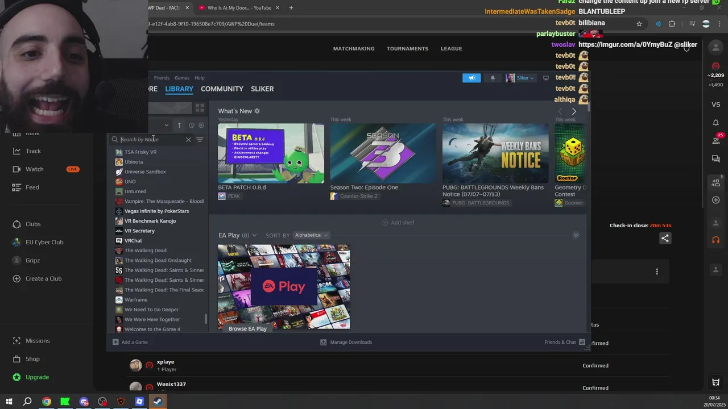Bookmark page with Chrome star icon
The width and height of the screenshot is (728, 409).
tap(639, 24)
